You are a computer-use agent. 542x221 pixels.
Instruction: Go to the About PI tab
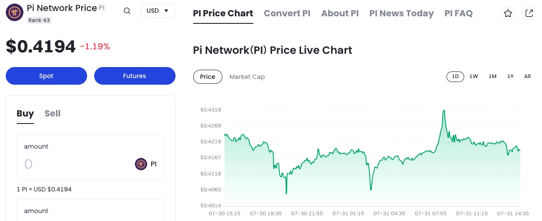pos(340,13)
